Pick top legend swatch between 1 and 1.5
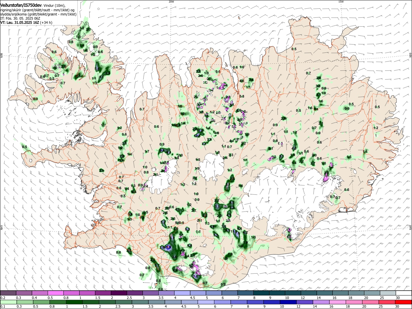The image size is (412, 309). pos(87,293)
